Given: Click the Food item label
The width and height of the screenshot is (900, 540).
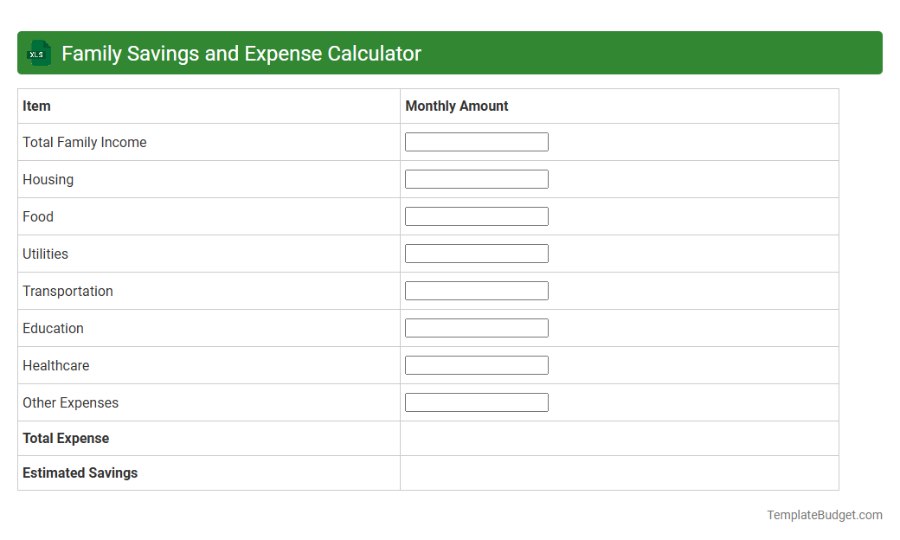Looking at the screenshot, I should point(38,216).
